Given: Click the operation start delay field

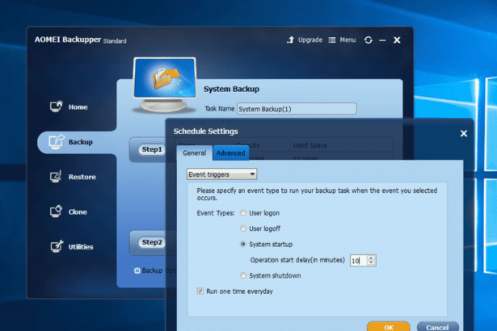Looking at the screenshot, I should point(358,261).
